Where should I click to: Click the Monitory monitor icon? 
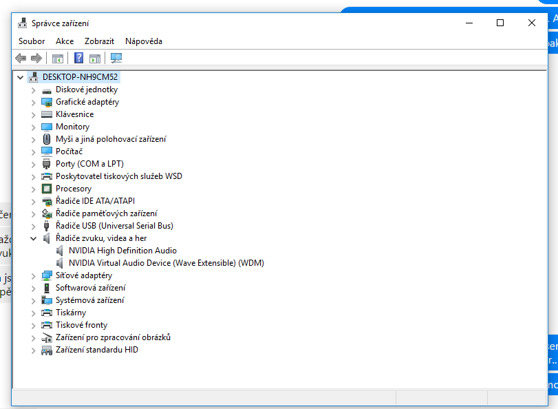coord(47,127)
